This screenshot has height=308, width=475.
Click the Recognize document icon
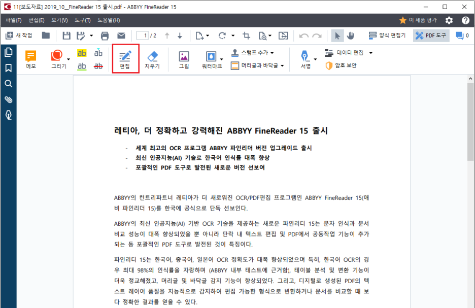pos(263,36)
